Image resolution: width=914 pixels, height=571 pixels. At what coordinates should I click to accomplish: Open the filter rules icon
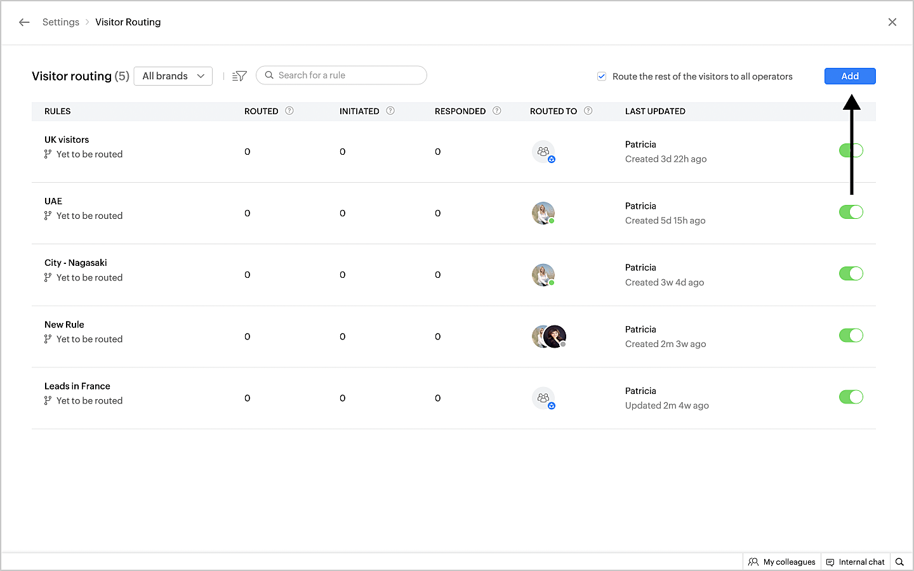click(x=239, y=76)
